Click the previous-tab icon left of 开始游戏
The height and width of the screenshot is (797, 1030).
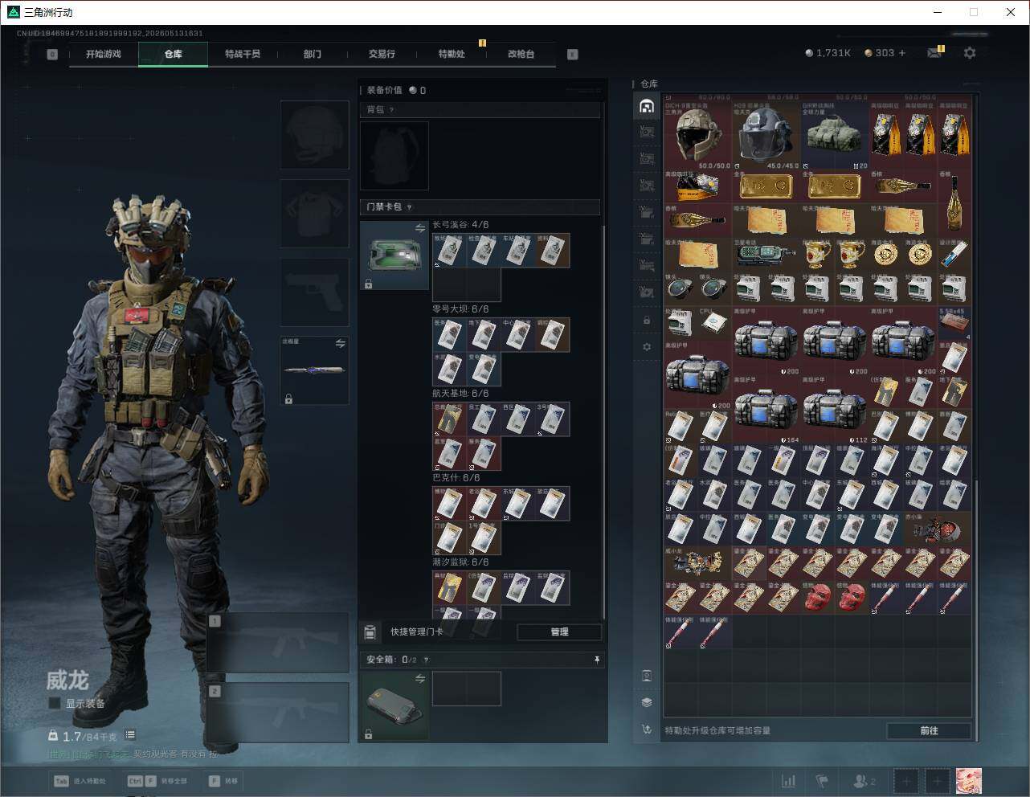pyautogui.click(x=52, y=55)
